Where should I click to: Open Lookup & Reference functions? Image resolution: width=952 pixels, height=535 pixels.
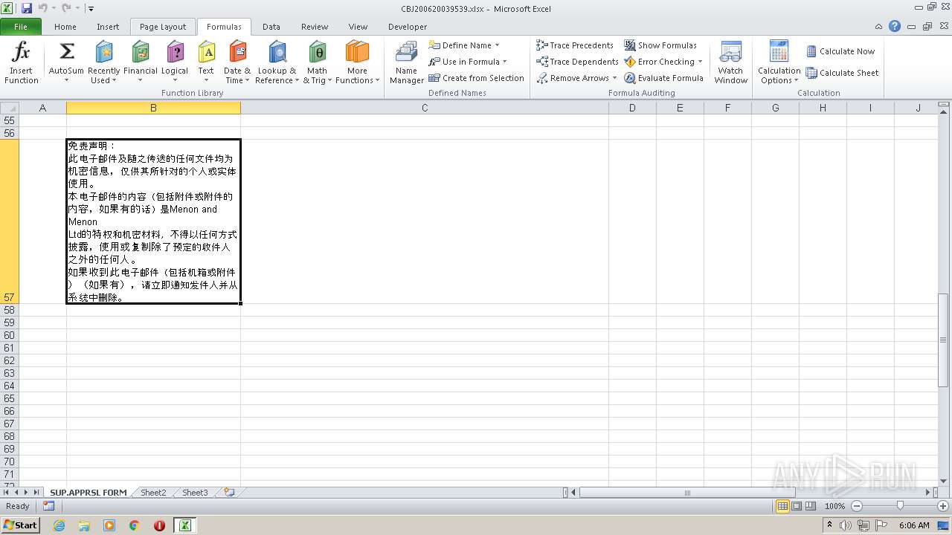pos(277,63)
